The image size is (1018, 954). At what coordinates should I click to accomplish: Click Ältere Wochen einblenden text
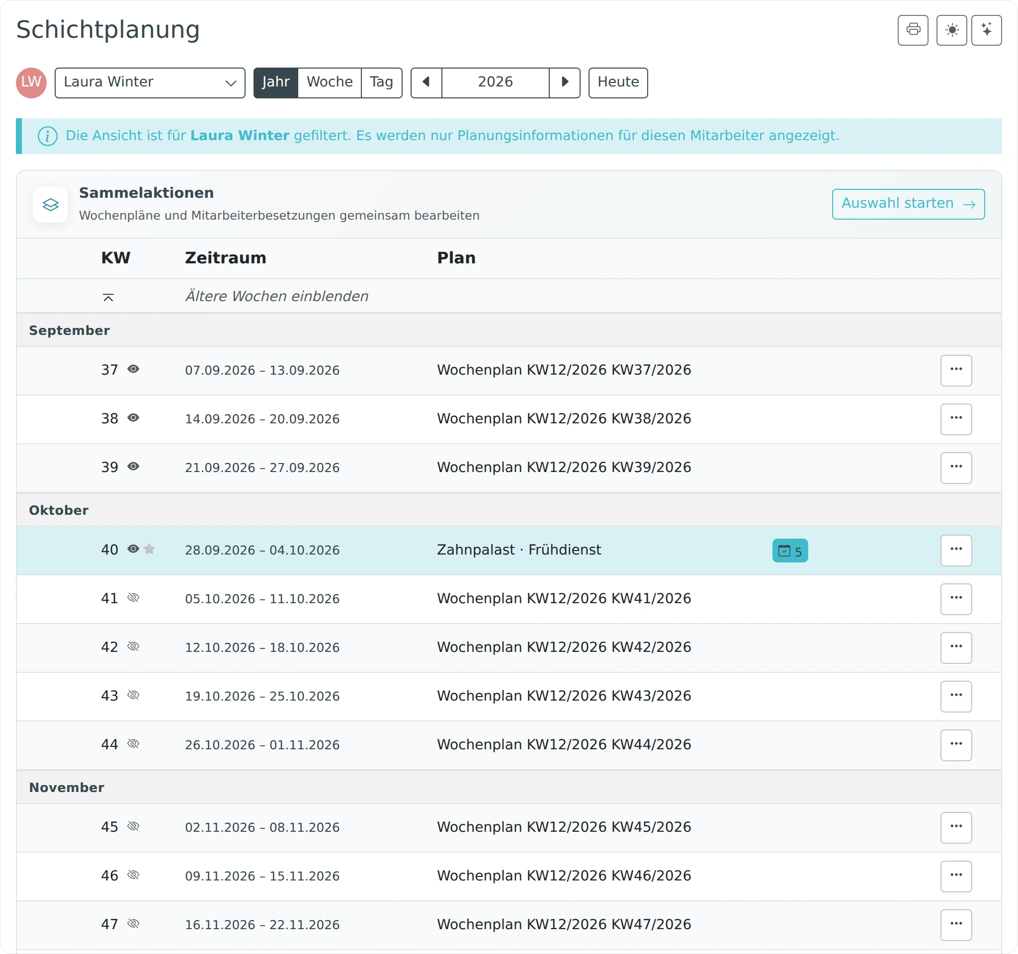pos(276,296)
